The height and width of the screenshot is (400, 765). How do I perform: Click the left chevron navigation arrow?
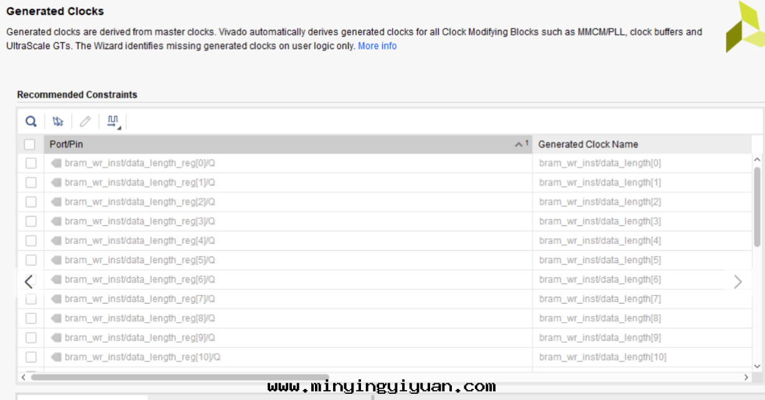tap(29, 282)
